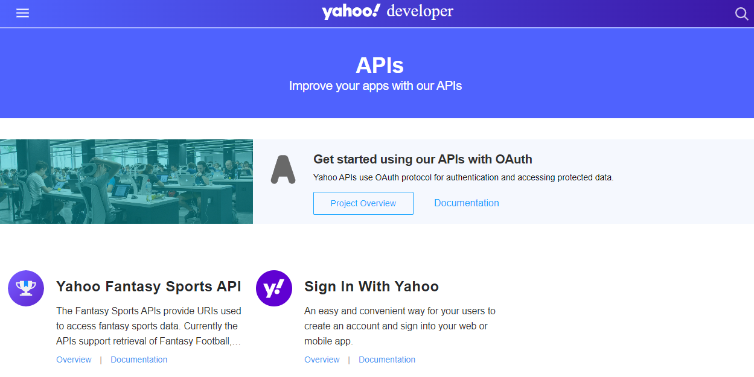Open the OAuth Documentation link
Viewport: 754px width, 377px height.
click(467, 203)
